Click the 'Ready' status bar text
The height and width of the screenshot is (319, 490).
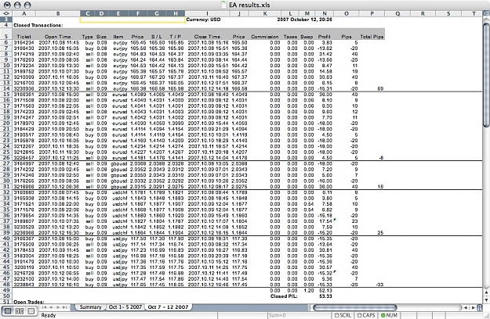[x=49, y=315]
